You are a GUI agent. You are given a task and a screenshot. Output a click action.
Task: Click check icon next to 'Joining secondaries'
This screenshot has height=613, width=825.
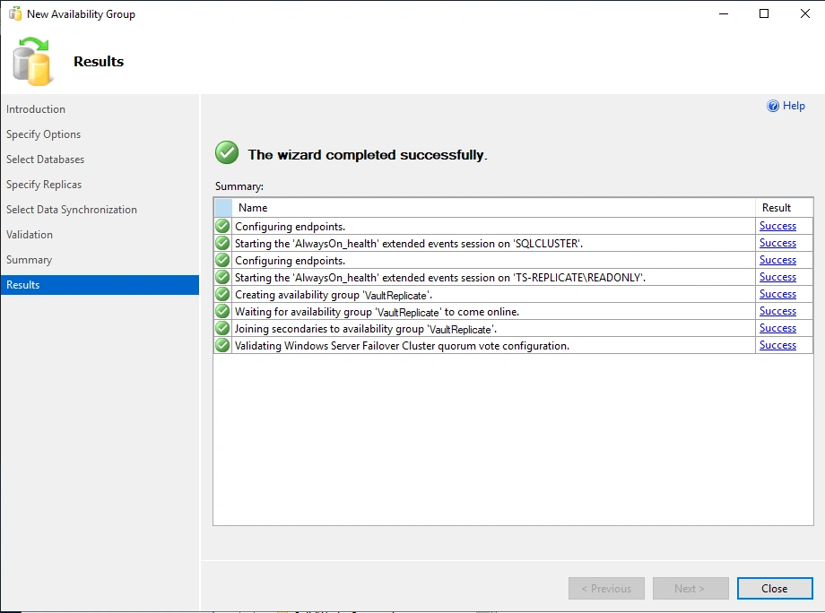(222, 328)
